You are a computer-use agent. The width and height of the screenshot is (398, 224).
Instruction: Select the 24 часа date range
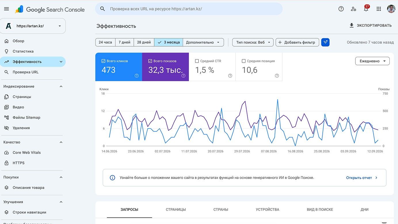point(105,42)
